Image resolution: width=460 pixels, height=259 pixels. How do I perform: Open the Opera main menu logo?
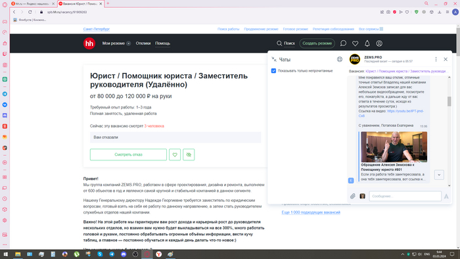coord(5,5)
